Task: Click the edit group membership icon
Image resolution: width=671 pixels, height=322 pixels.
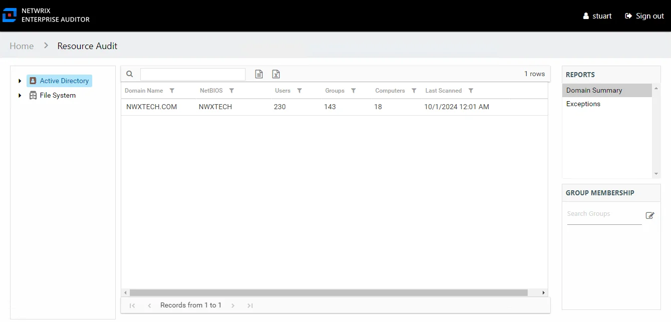Action: [x=650, y=215]
